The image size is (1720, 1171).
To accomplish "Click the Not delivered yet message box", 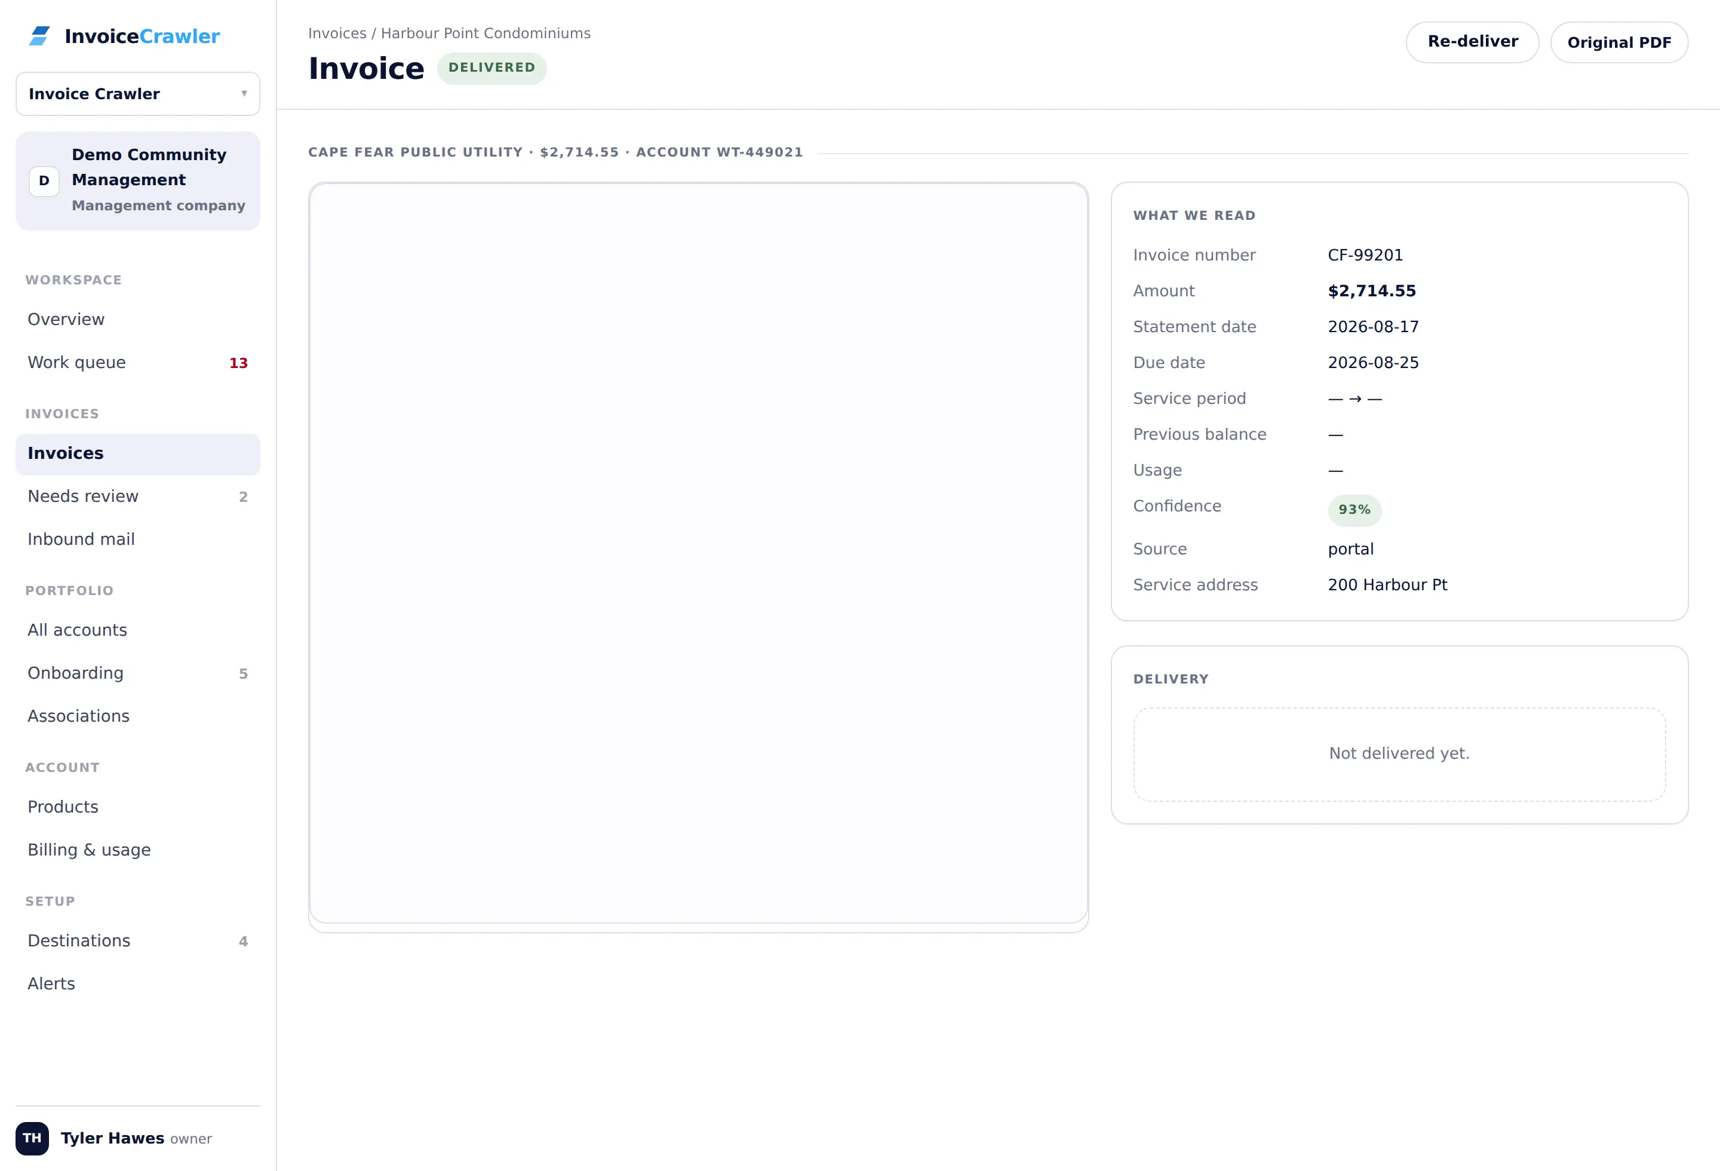I will pos(1399,754).
